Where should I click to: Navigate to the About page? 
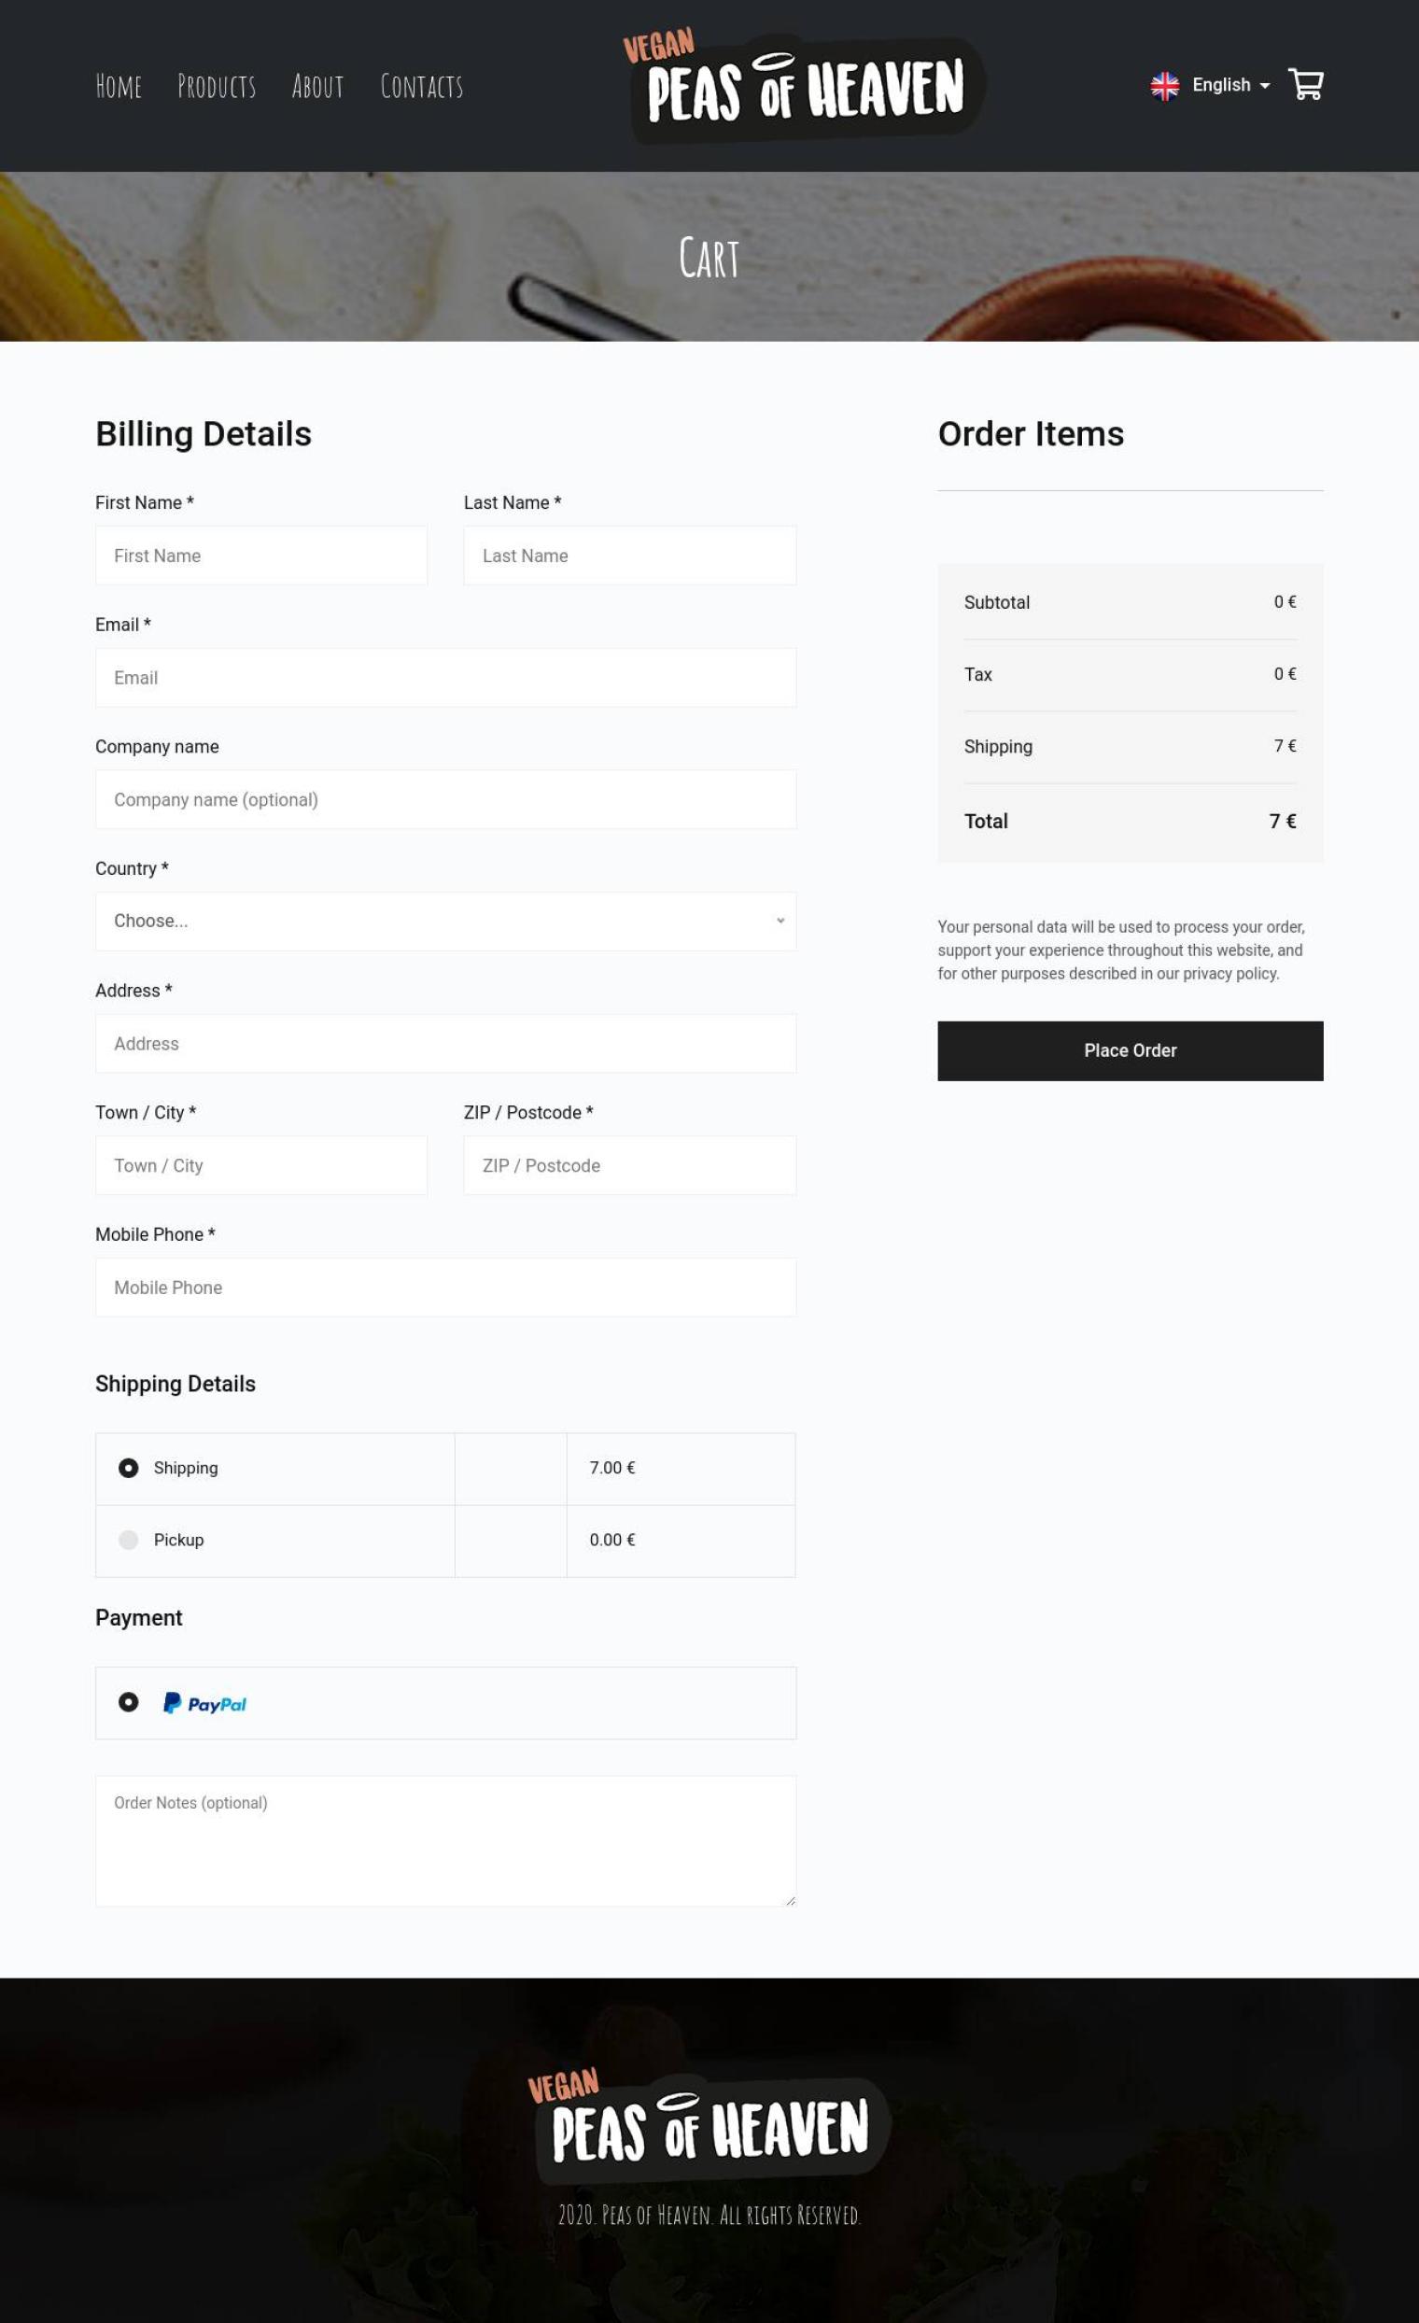[x=317, y=87]
